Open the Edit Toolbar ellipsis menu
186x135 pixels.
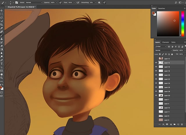pyautogui.click(x=1, y=81)
